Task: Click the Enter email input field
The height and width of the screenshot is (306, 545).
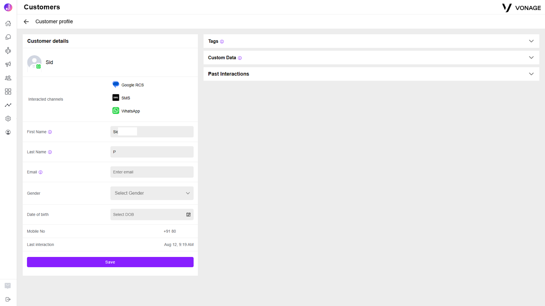Action: 152,172
